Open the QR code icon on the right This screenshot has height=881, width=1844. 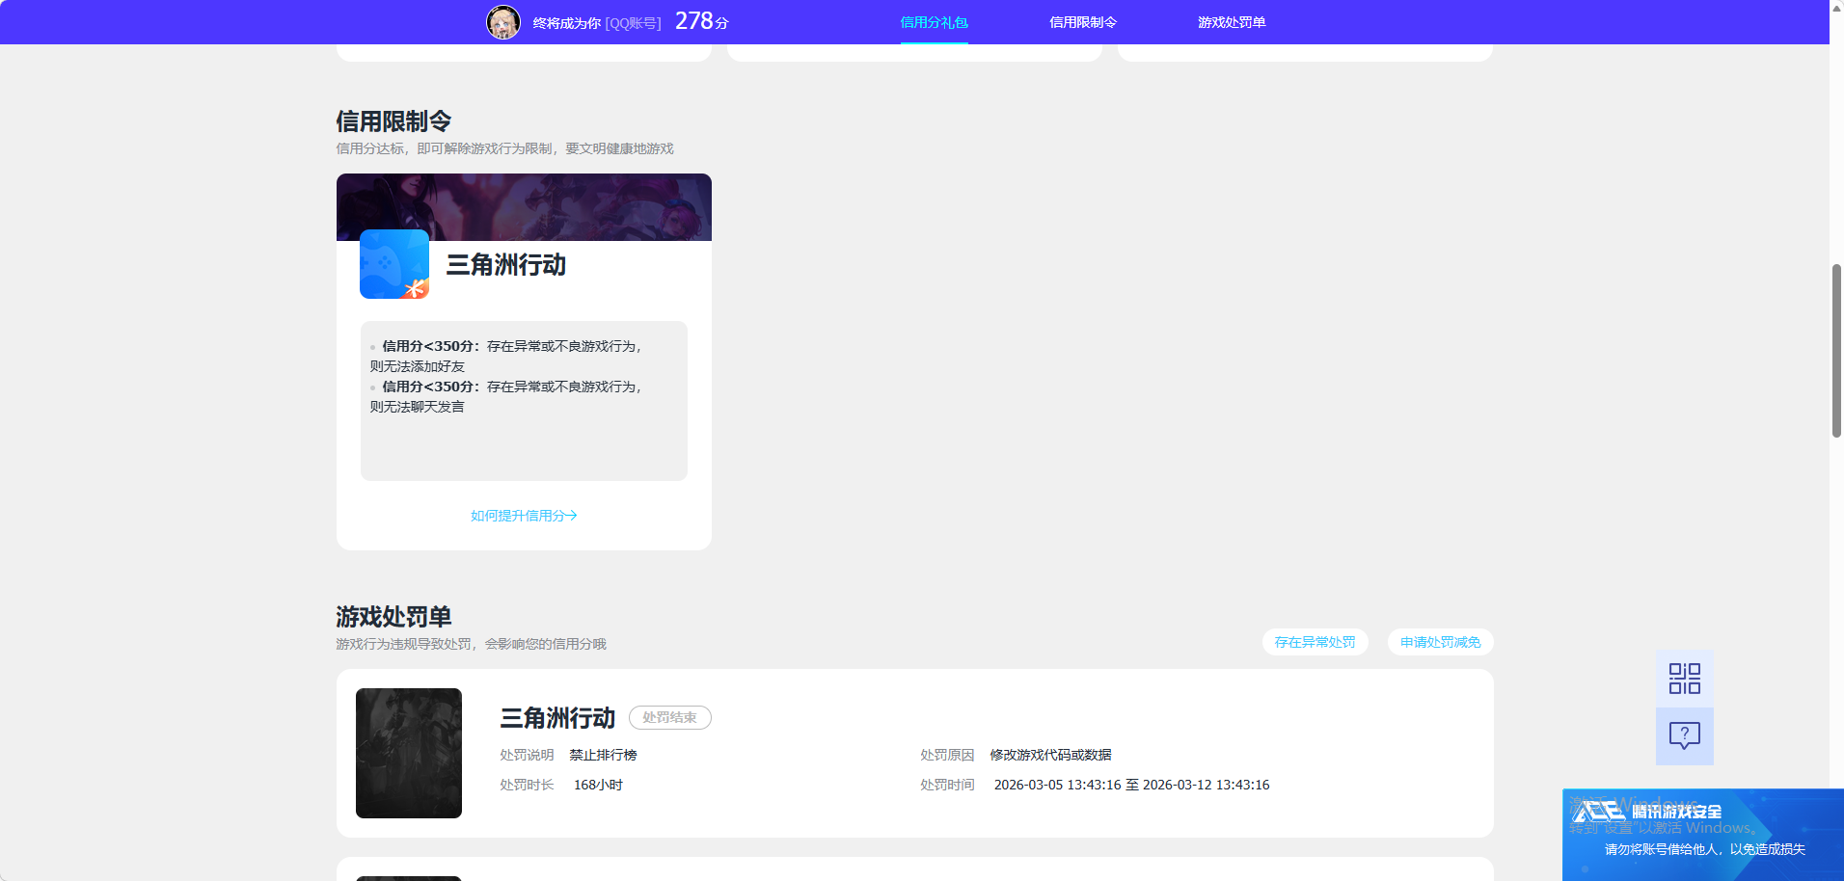[1684, 678]
